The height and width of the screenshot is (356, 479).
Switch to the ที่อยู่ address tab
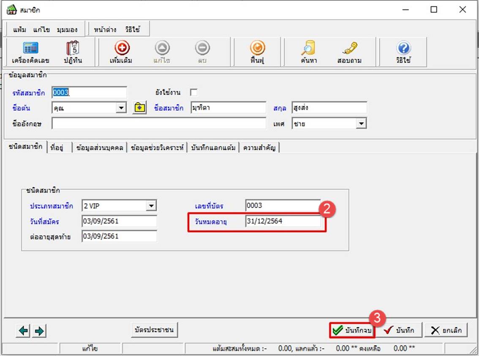[57, 148]
